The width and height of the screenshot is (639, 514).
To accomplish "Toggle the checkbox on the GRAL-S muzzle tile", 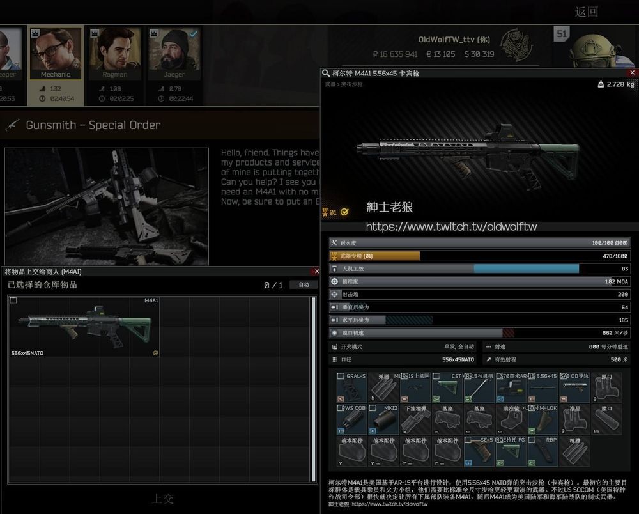I will [341, 376].
